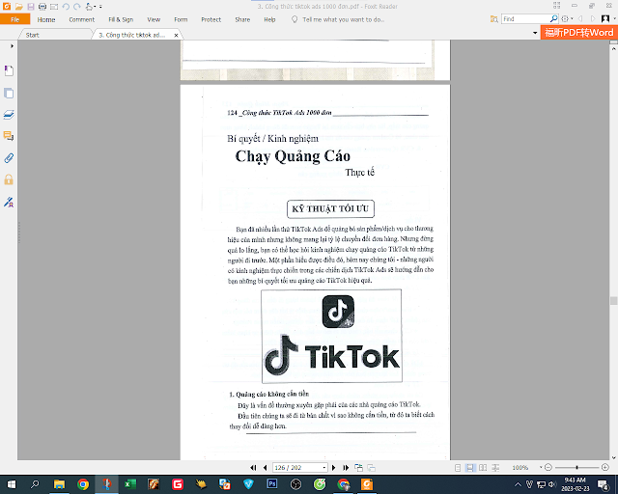Go to last page button
This screenshot has width=618, height=494.
[x=346, y=468]
